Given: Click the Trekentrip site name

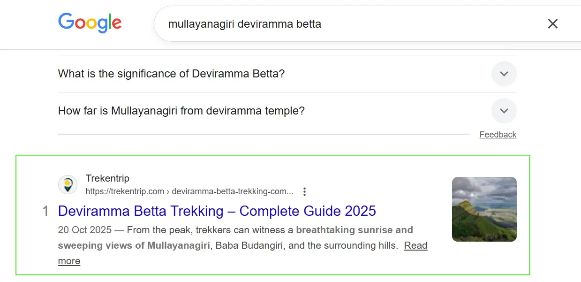Looking at the screenshot, I should point(107,178).
